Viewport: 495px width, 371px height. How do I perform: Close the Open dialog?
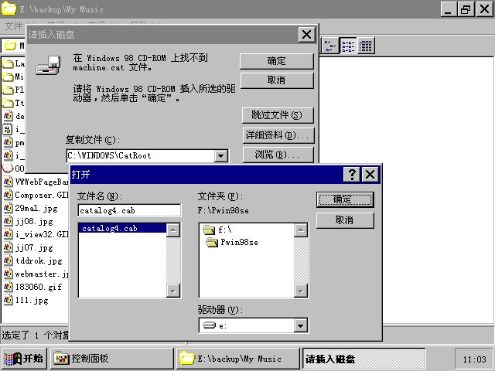click(370, 174)
